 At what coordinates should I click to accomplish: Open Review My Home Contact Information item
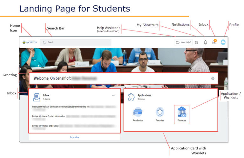pyautogui.click(x=49, y=116)
